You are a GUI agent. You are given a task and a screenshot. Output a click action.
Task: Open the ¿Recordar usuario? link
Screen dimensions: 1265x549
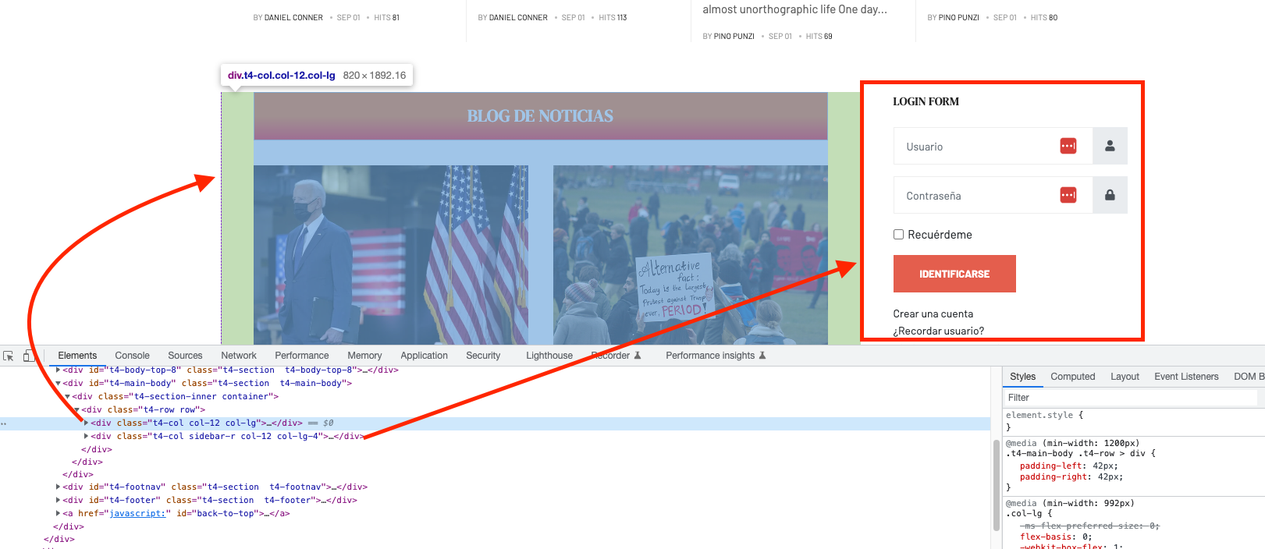[x=939, y=331]
